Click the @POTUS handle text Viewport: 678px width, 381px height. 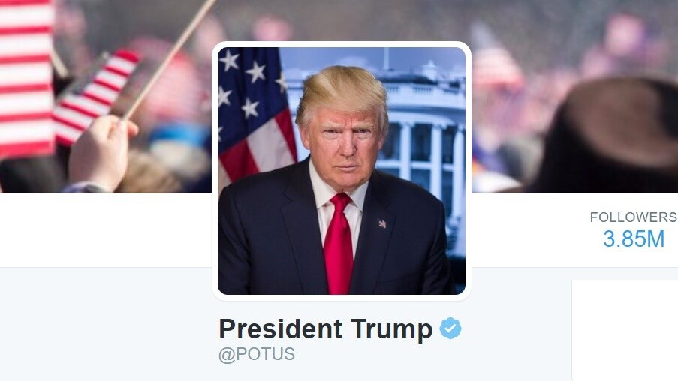pos(257,354)
